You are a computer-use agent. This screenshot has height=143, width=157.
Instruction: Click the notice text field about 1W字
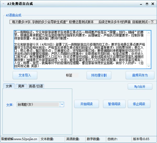tap(83, 22)
